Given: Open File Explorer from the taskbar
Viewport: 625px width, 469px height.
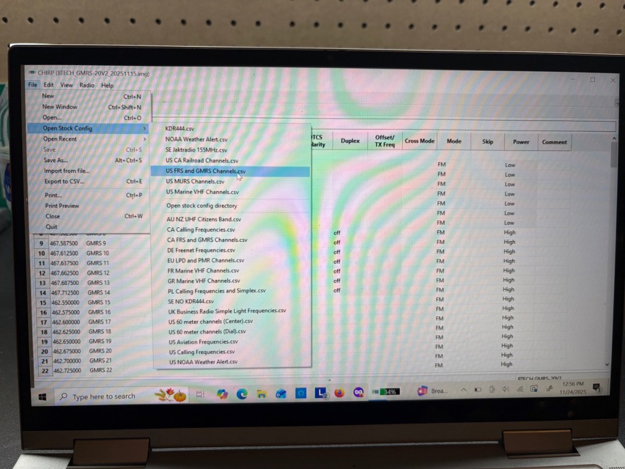Looking at the screenshot, I should point(261,394).
